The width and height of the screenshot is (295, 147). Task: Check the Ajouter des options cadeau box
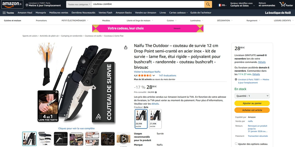236,144
